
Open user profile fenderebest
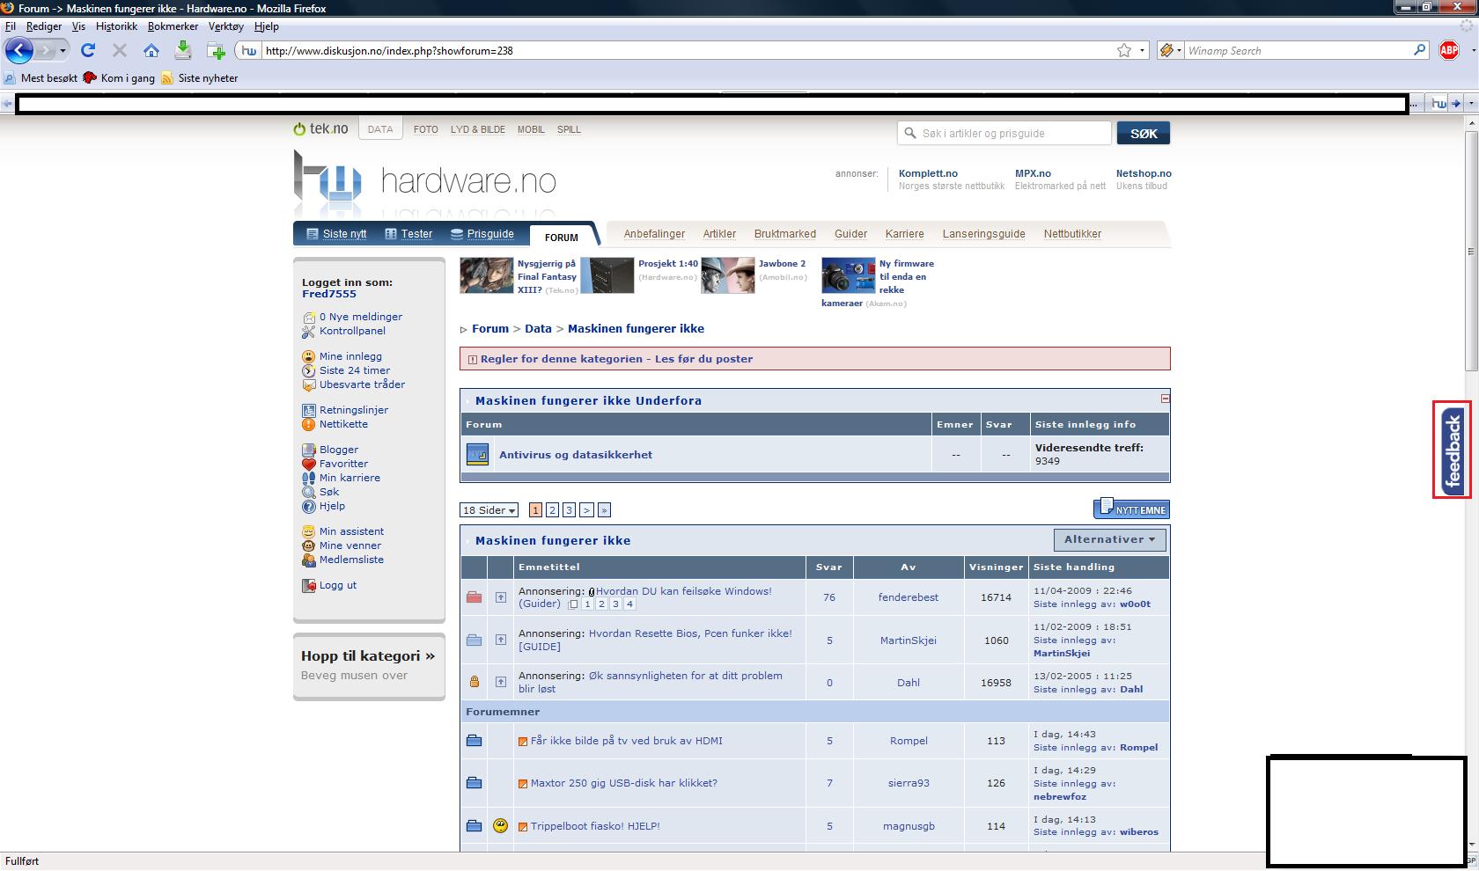coord(909,597)
